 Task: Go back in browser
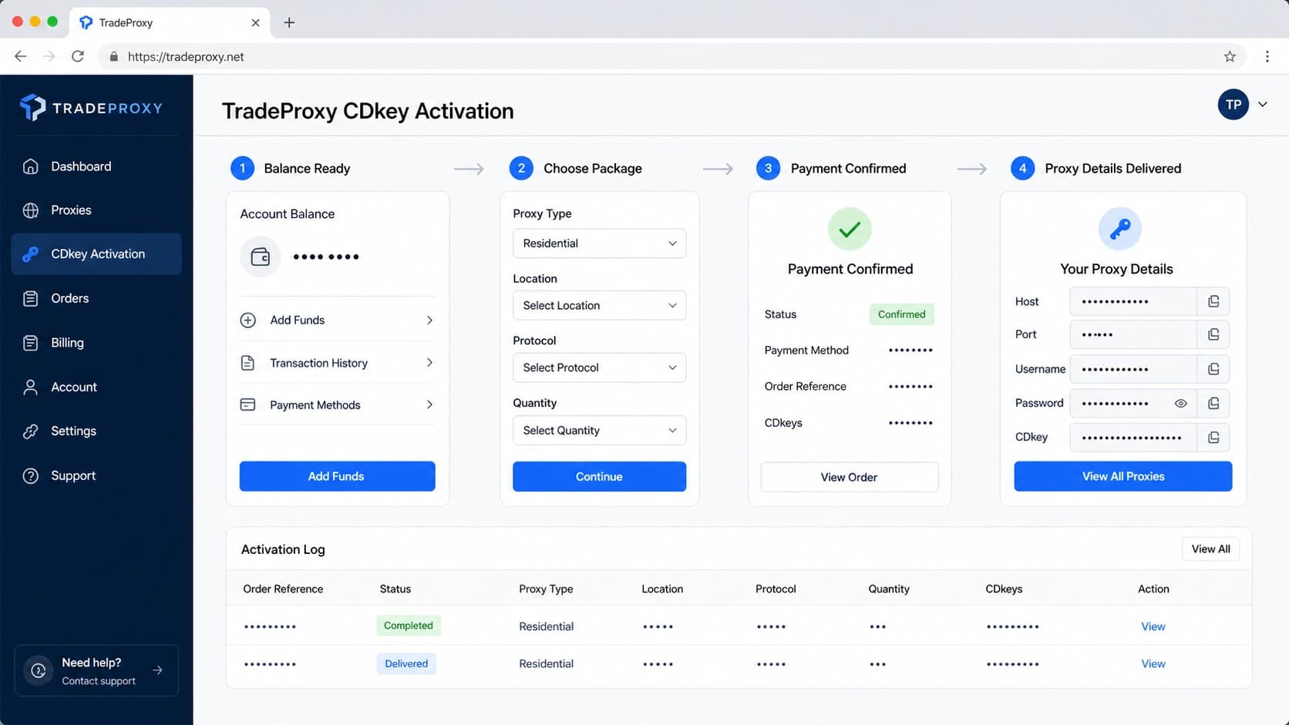click(21, 56)
